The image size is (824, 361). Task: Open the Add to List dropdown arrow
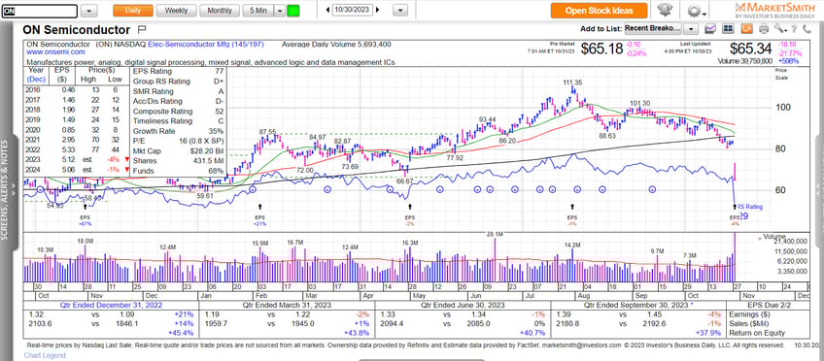(692, 29)
